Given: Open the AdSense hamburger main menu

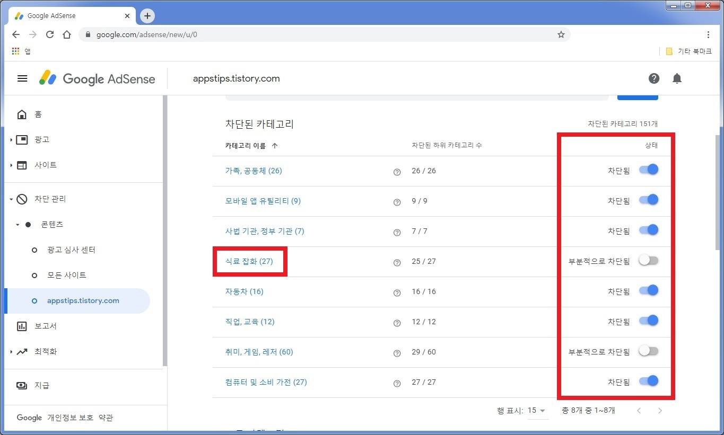Looking at the screenshot, I should pos(22,78).
